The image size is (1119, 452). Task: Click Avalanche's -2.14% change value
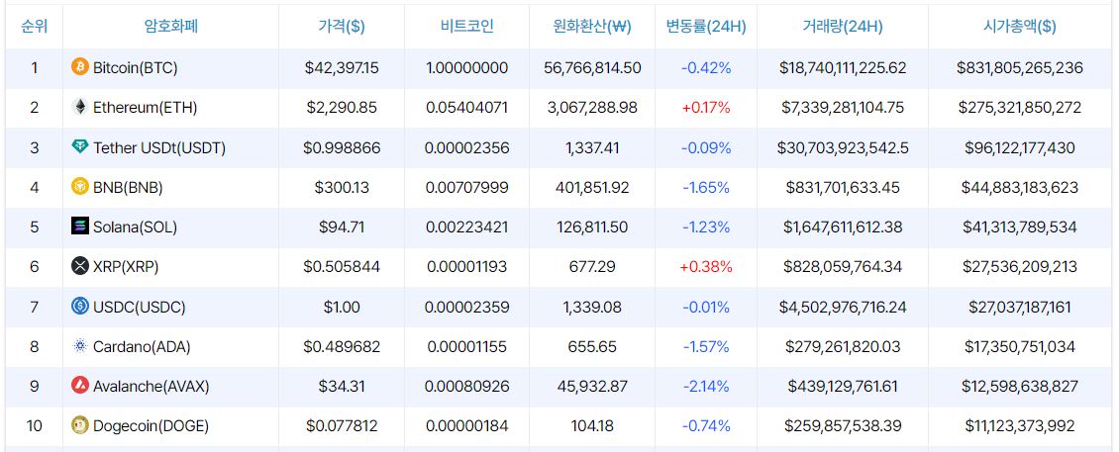(706, 387)
